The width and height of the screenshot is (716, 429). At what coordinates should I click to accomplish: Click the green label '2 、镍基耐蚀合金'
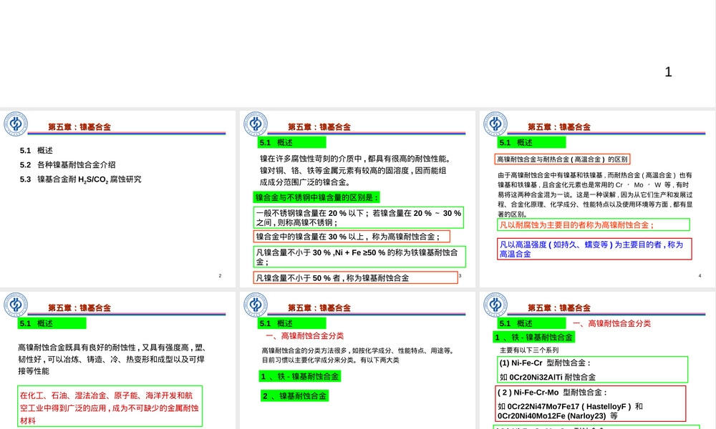point(294,395)
